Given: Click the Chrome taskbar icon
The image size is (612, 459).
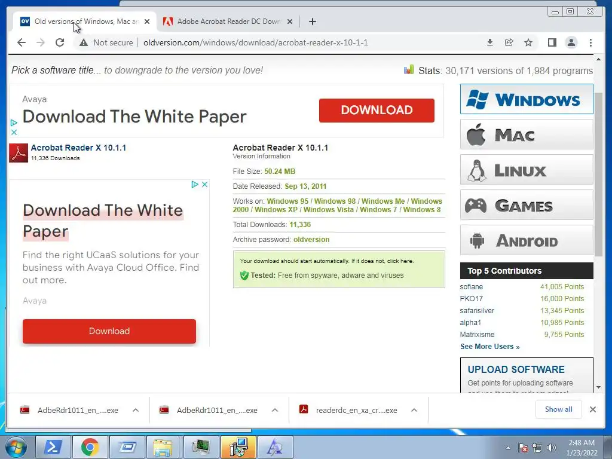Looking at the screenshot, I should [90, 447].
